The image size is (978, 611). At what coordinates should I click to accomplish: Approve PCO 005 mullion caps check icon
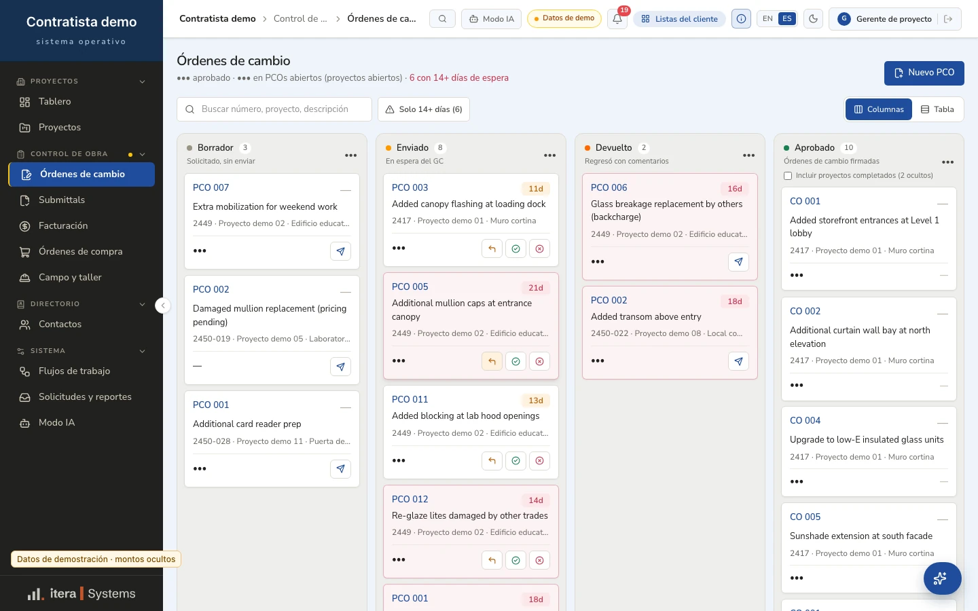[515, 361]
